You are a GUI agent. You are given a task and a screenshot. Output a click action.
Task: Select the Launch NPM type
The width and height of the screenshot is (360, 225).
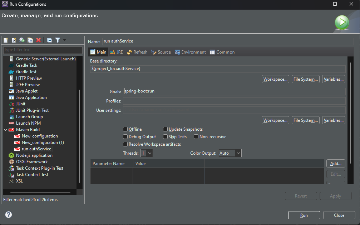[x=28, y=123]
